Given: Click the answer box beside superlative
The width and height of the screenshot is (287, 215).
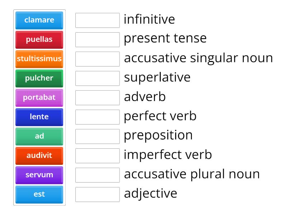Looking at the screenshot, I should [98, 78].
